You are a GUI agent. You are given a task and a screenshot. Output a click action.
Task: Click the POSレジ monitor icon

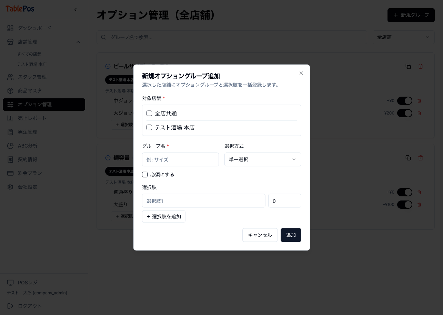coord(10,282)
